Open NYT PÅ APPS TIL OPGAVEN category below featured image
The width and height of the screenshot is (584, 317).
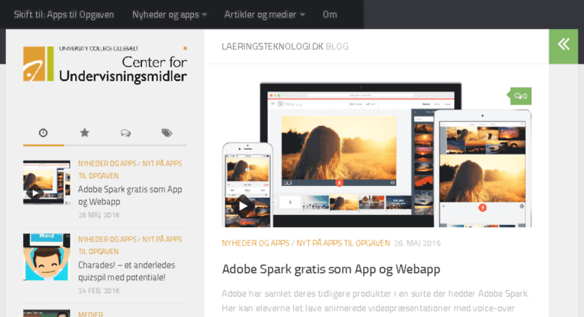pos(343,243)
